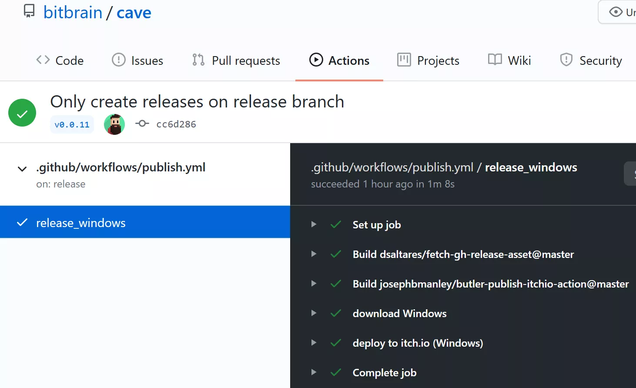The image size is (636, 388).
Task: Click the bearded pixel-art user avatar
Action: point(114,124)
